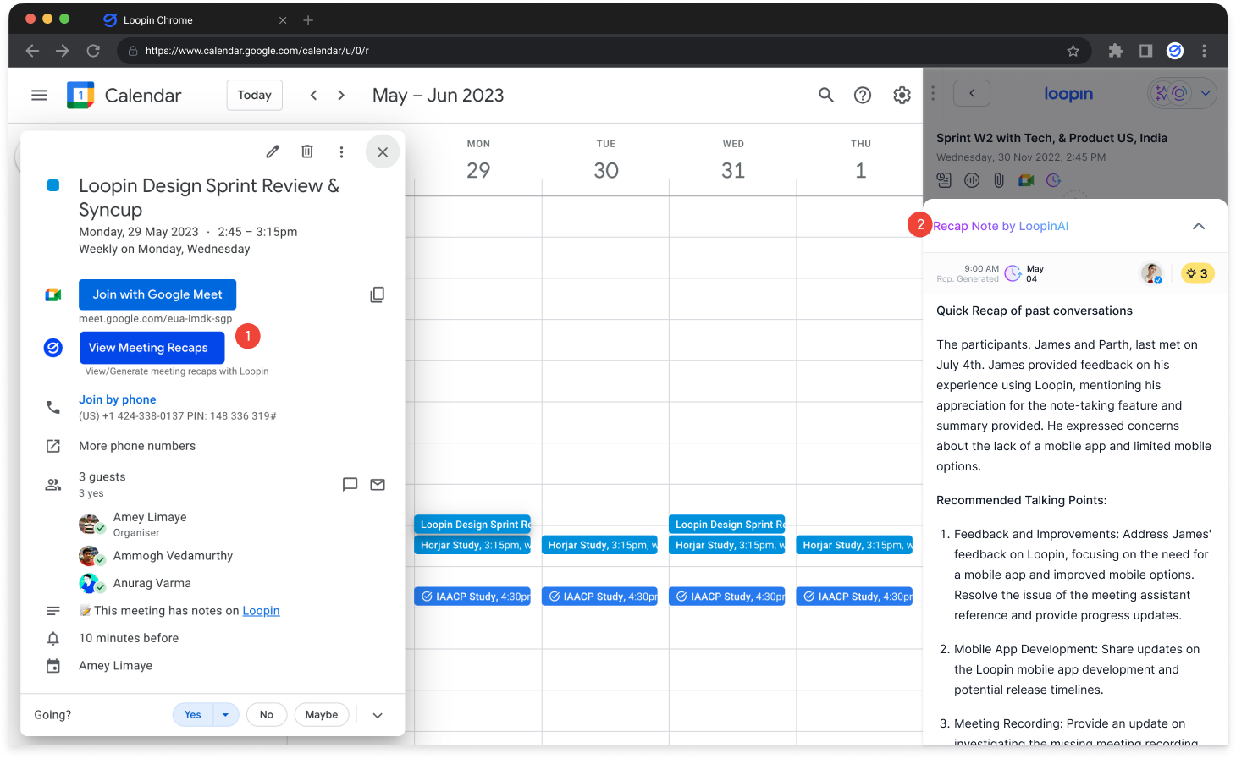This screenshot has width=1236, height=759.
Task: Open More phone numbers
Action: click(137, 446)
